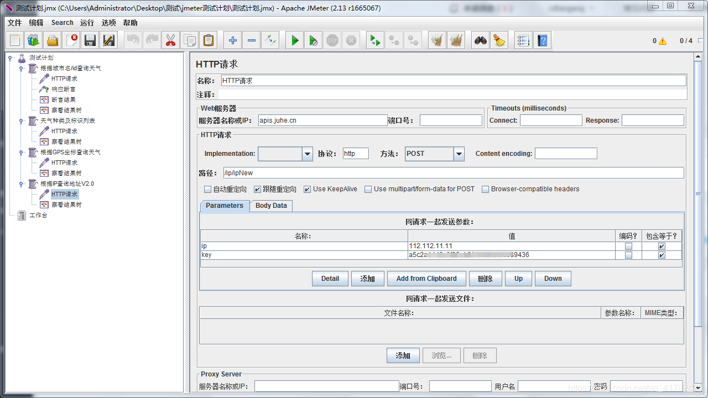Viewport: 708px width, 398px height.
Task: Click the Up button
Action: tap(518, 279)
